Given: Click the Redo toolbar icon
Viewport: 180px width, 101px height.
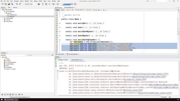Looking at the screenshot, I should (x=20, y=4).
